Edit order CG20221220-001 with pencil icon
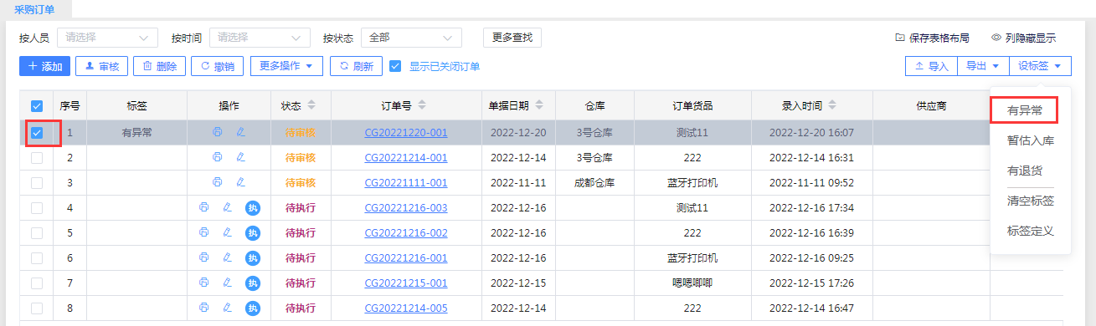This screenshot has width=1096, height=326. click(240, 132)
